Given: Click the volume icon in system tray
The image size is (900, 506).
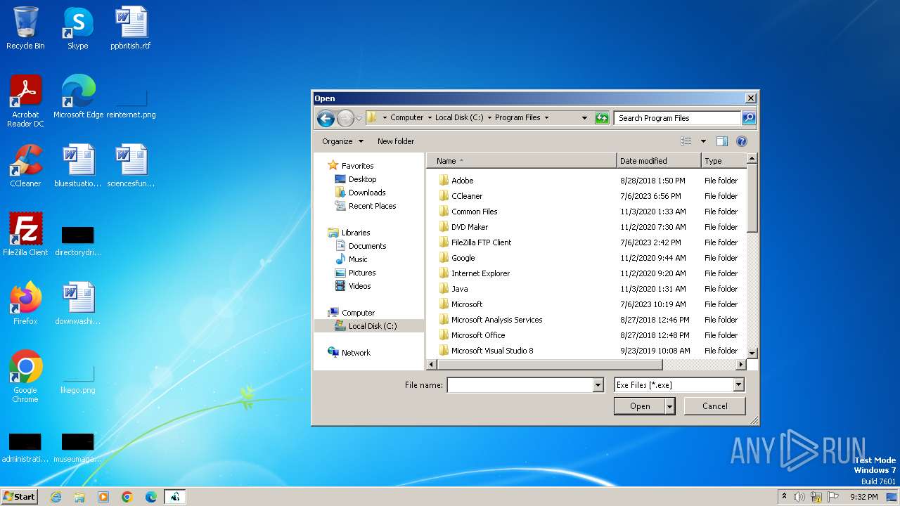Looking at the screenshot, I should pyautogui.click(x=799, y=497).
